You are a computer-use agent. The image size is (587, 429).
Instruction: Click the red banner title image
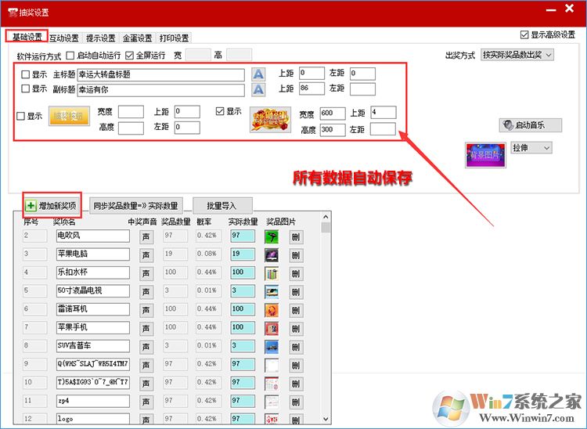pos(270,120)
